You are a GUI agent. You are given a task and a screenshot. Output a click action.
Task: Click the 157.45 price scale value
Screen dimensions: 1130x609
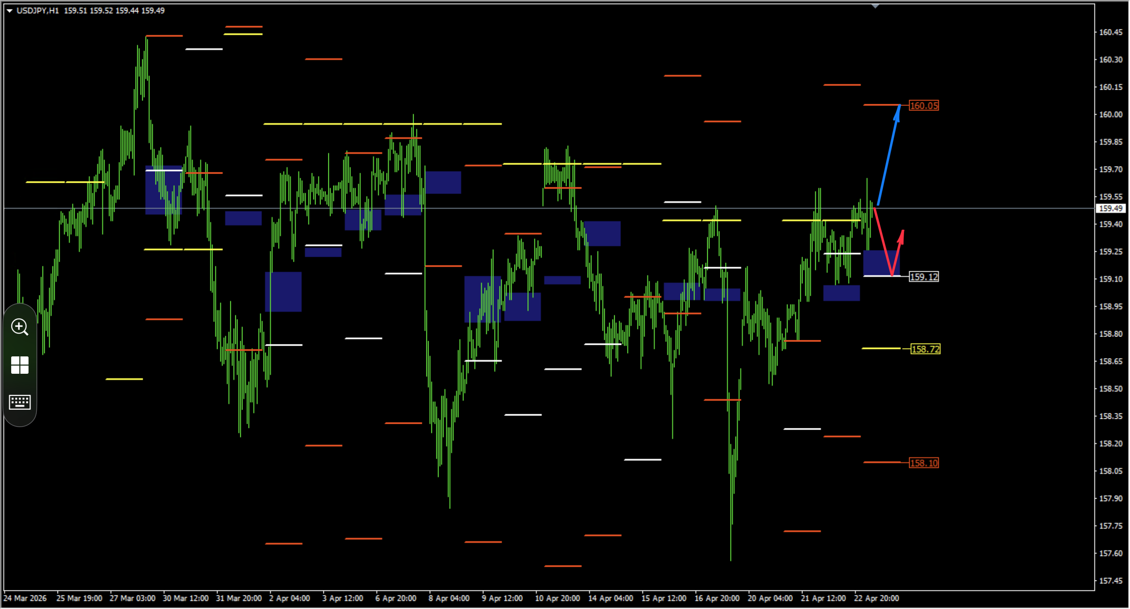(x=1111, y=581)
